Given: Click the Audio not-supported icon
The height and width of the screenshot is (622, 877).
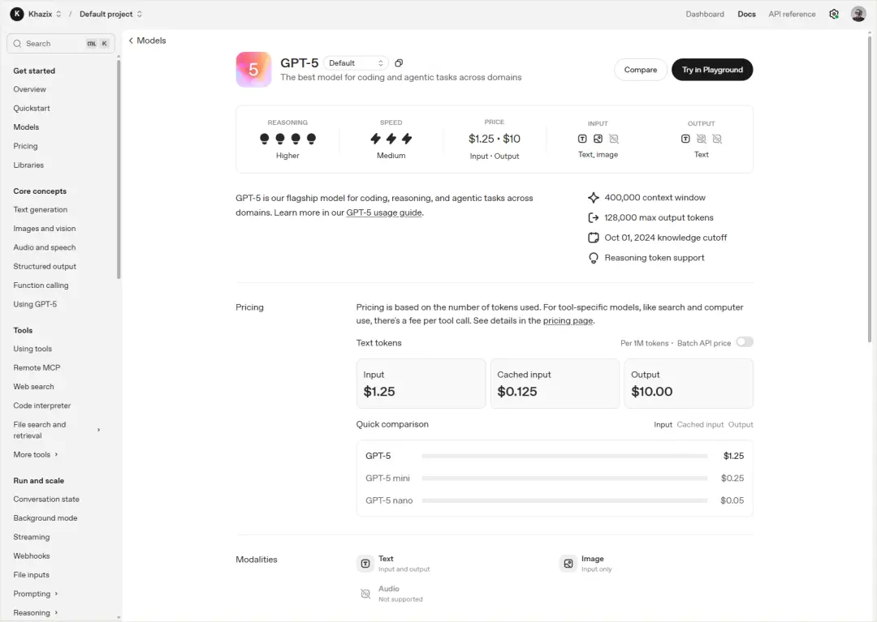Looking at the screenshot, I should click(x=365, y=594).
